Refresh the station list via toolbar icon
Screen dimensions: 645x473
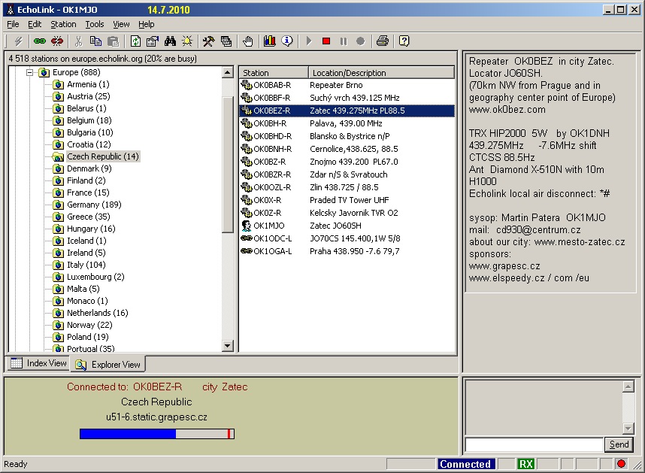[135, 41]
